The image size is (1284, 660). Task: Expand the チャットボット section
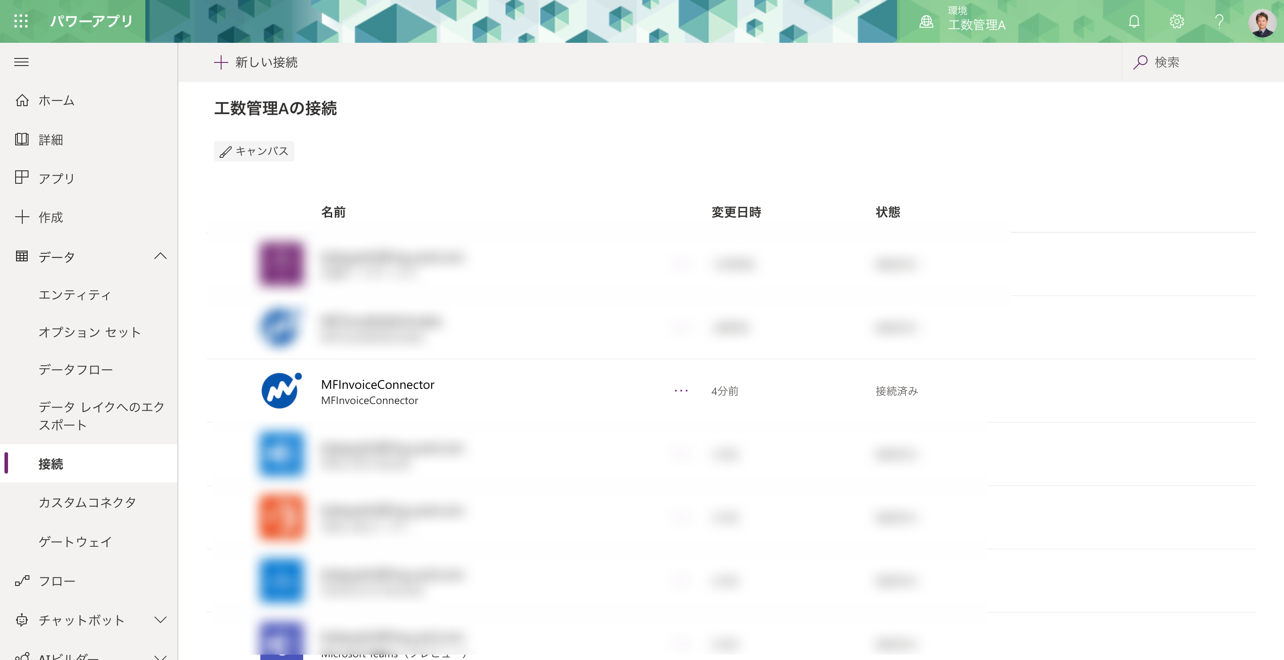pos(160,621)
